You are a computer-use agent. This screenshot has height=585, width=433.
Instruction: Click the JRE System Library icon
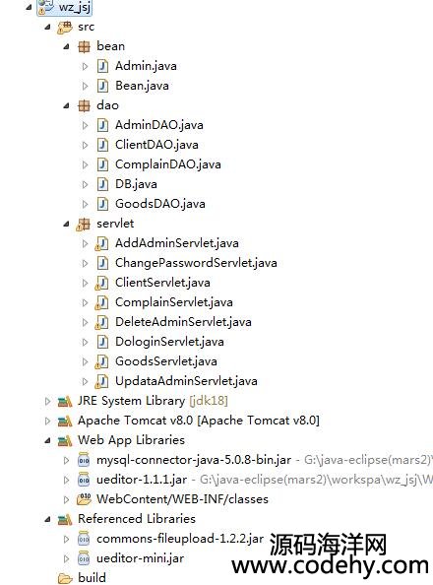[65, 402]
